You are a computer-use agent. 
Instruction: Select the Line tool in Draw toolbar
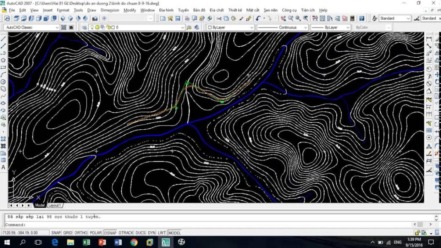click(3, 39)
